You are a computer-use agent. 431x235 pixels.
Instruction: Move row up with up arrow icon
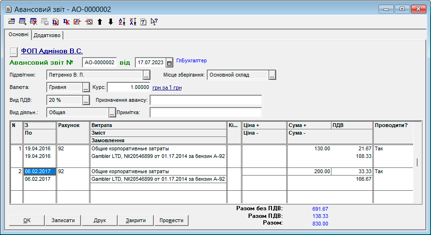(x=100, y=21)
